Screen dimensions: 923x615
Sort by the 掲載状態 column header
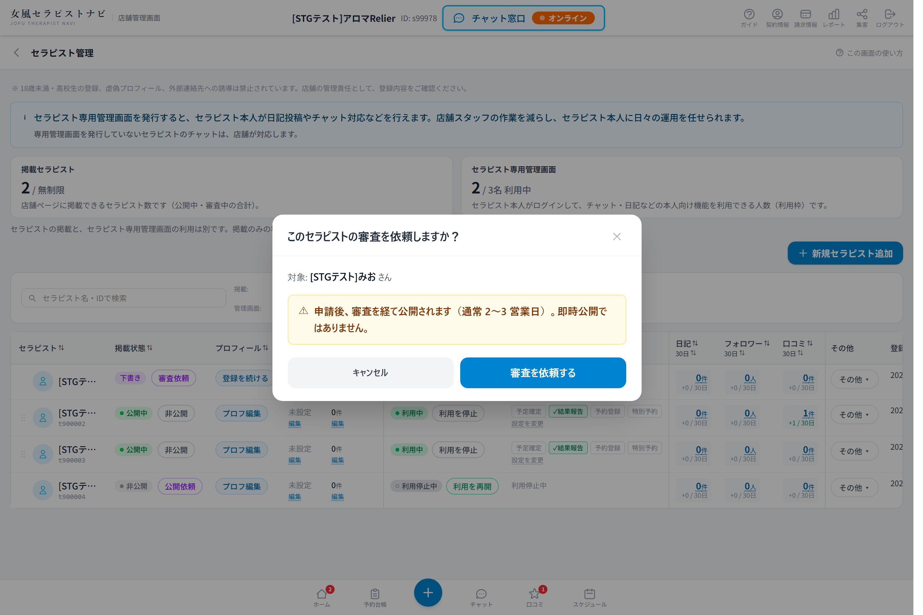[133, 348]
